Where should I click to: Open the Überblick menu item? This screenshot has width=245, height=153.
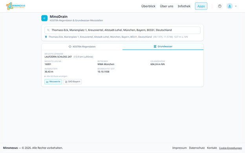point(148,6)
